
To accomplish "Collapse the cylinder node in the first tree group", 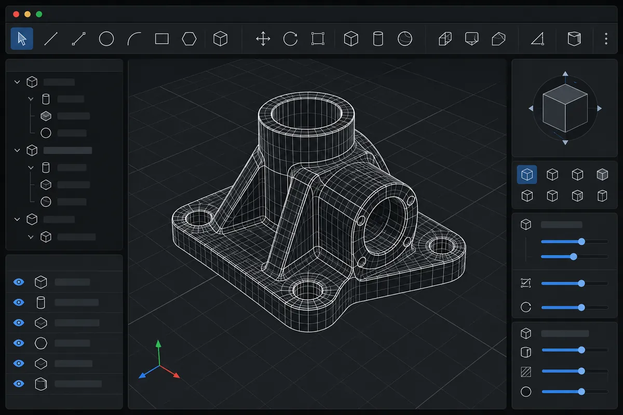I will [31, 99].
